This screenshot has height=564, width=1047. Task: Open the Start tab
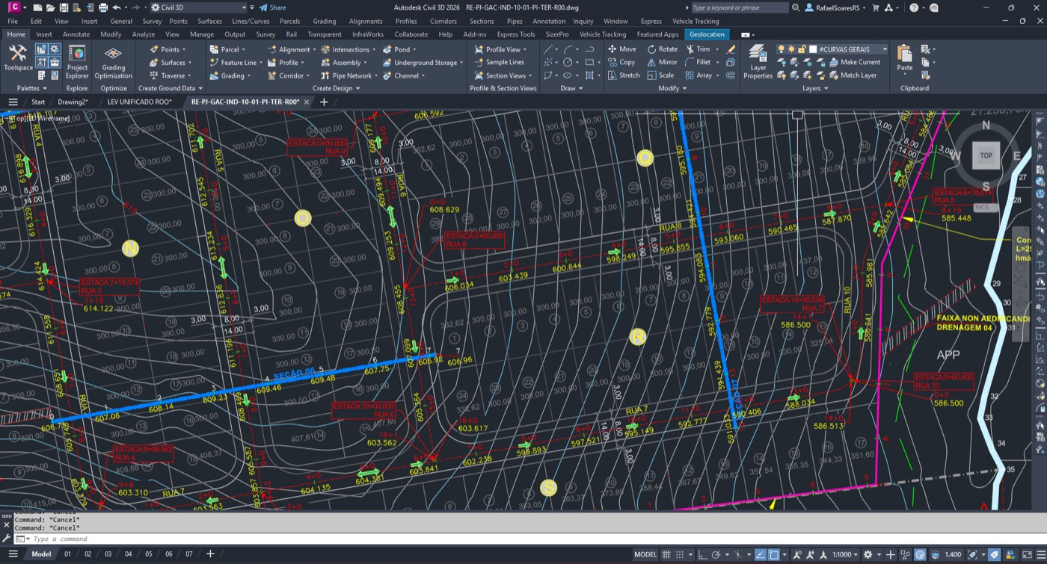[x=38, y=102]
